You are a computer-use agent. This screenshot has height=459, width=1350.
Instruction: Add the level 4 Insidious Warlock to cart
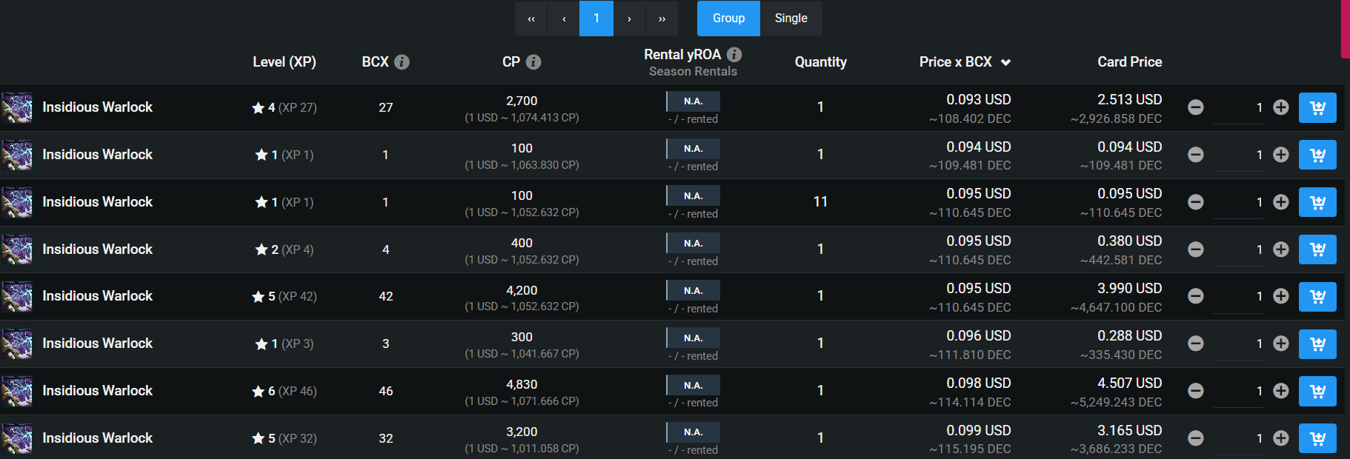coord(1317,107)
